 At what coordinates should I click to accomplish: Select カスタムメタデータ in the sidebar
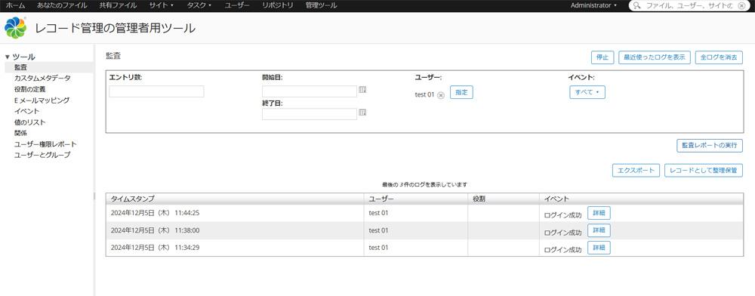42,78
